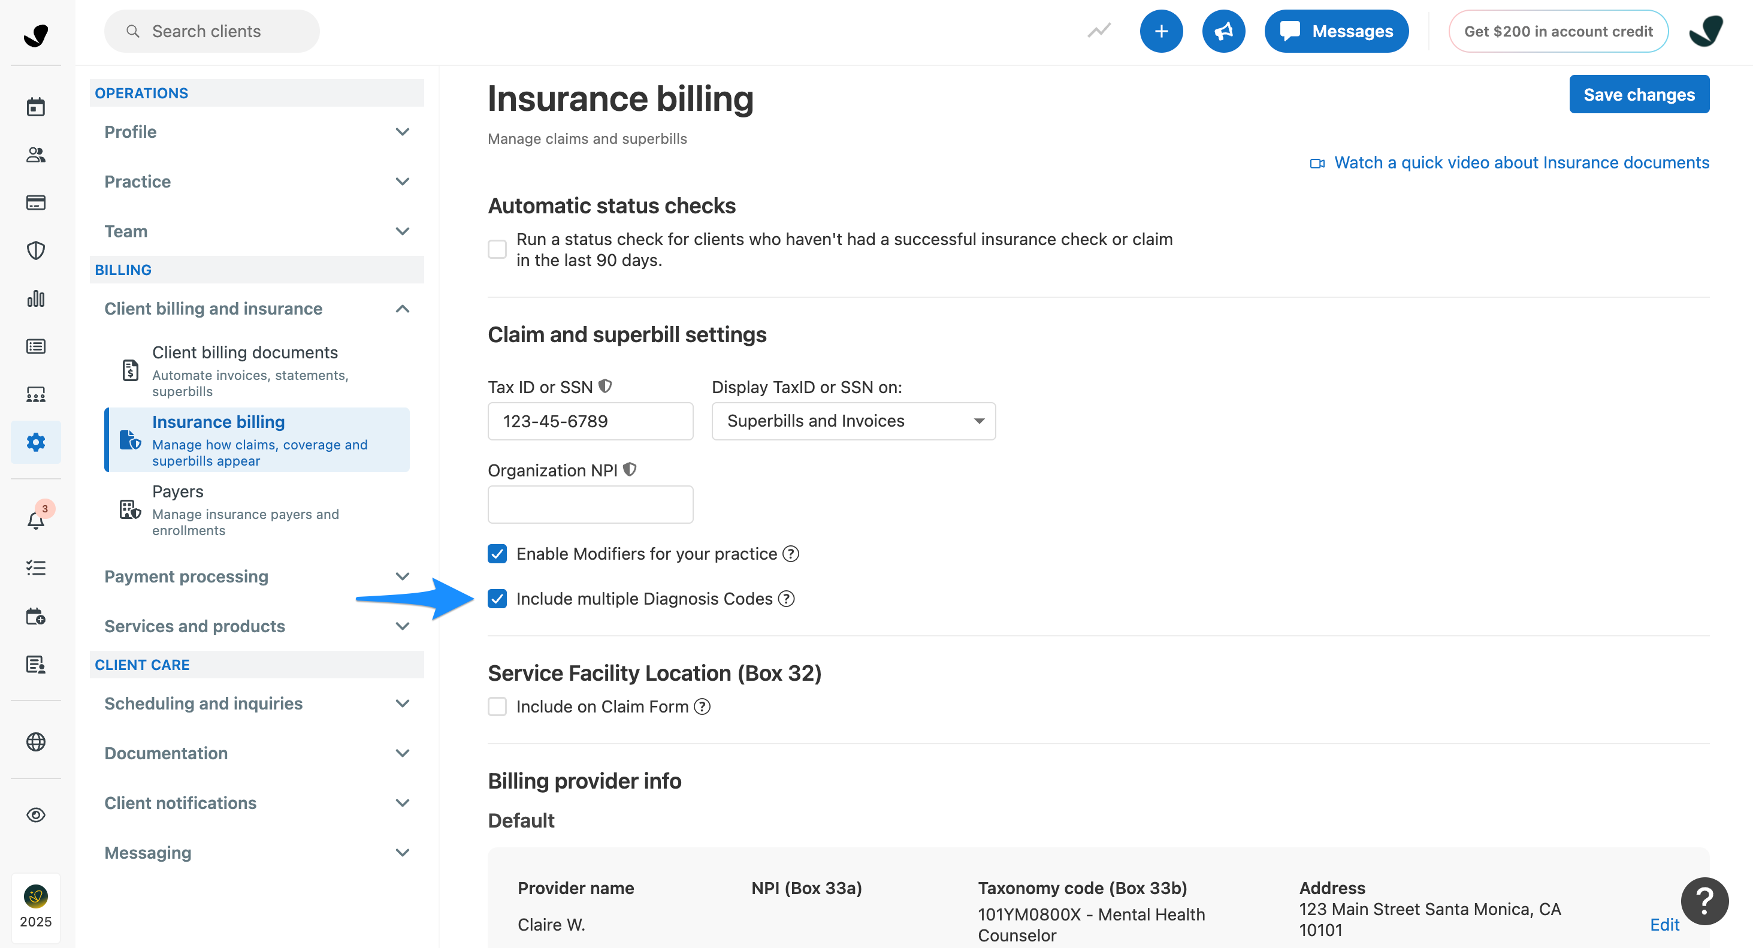The image size is (1753, 948).
Task: Open the billing credit card icon
Action: pos(35,203)
